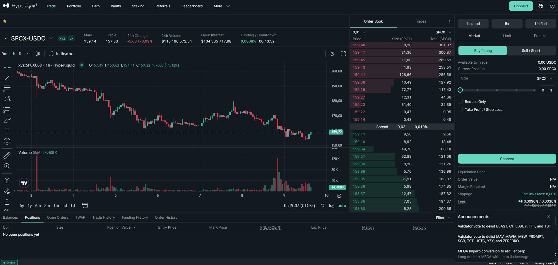Toggle stay-in-drawing-mode pencil lock

tap(7, 191)
